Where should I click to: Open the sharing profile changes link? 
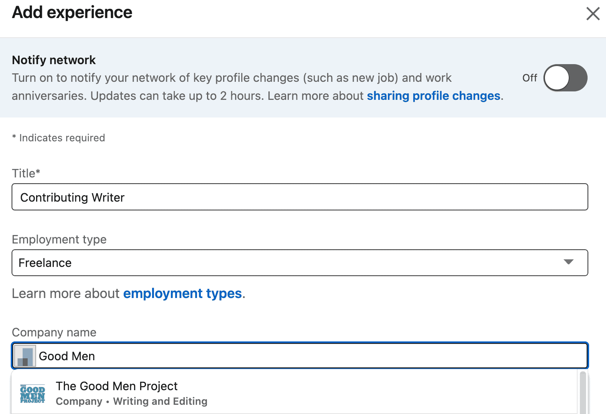pos(434,96)
